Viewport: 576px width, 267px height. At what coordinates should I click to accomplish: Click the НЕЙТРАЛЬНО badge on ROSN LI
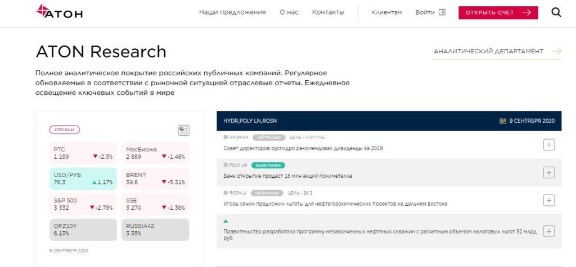267,193
